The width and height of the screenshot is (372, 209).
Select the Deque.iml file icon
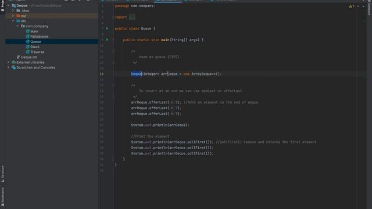[18, 57]
